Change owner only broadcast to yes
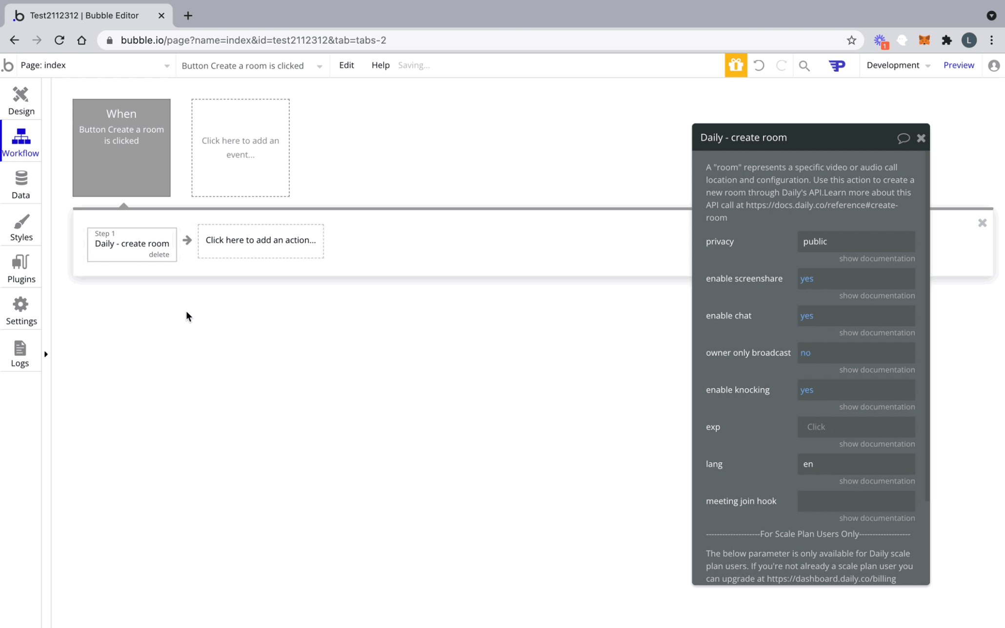 856,353
